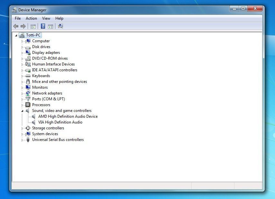Open Help via blue question mark icon
The image size is (275, 199).
[43, 26]
